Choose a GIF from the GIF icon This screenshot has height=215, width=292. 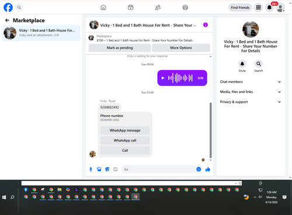[116, 169]
